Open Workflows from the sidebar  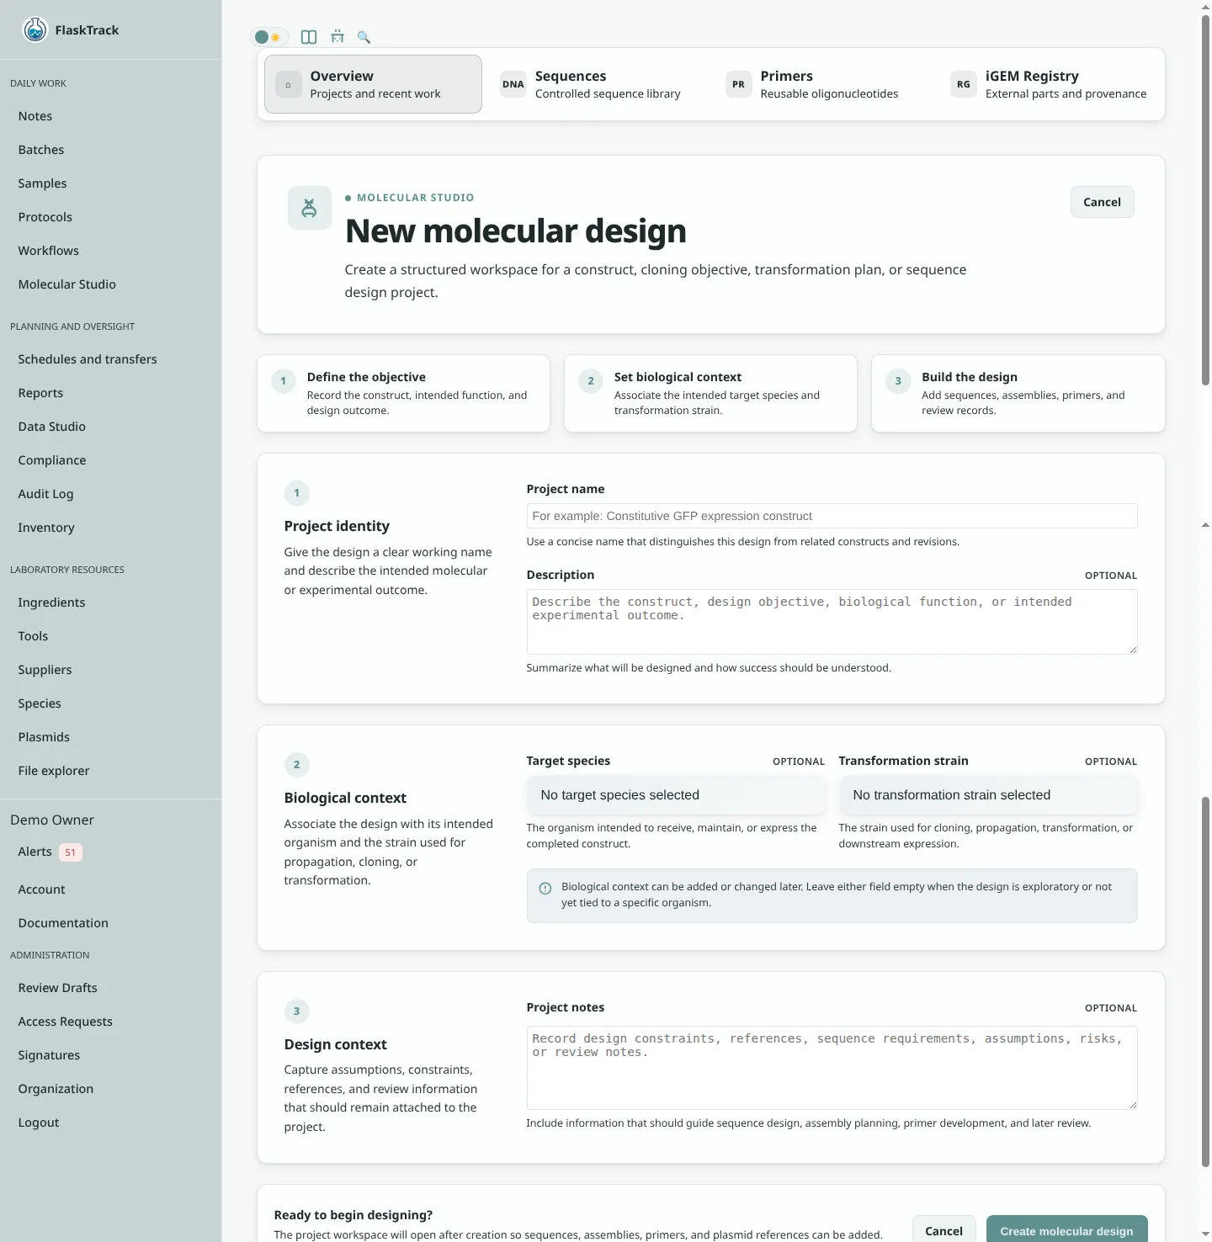tap(49, 251)
